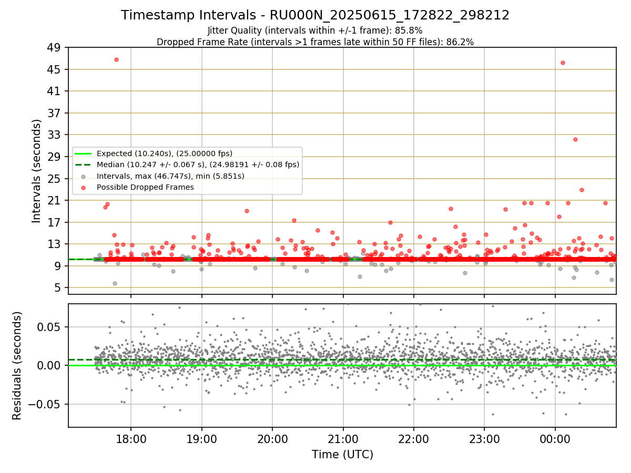Click the 22:00 time tick label
631x473 pixels.
(414, 439)
